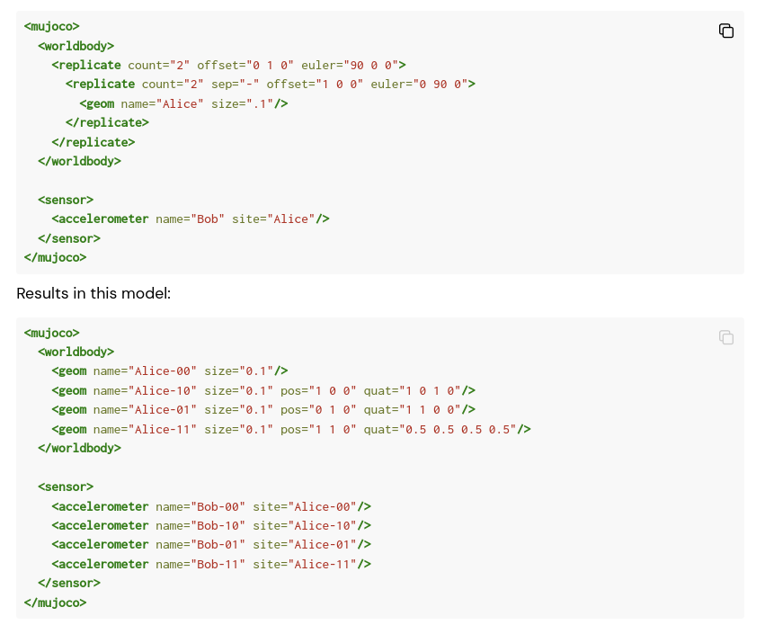This screenshot has width=765, height=625.
Task: Copy the first replicate XML code block
Action: pos(726,31)
